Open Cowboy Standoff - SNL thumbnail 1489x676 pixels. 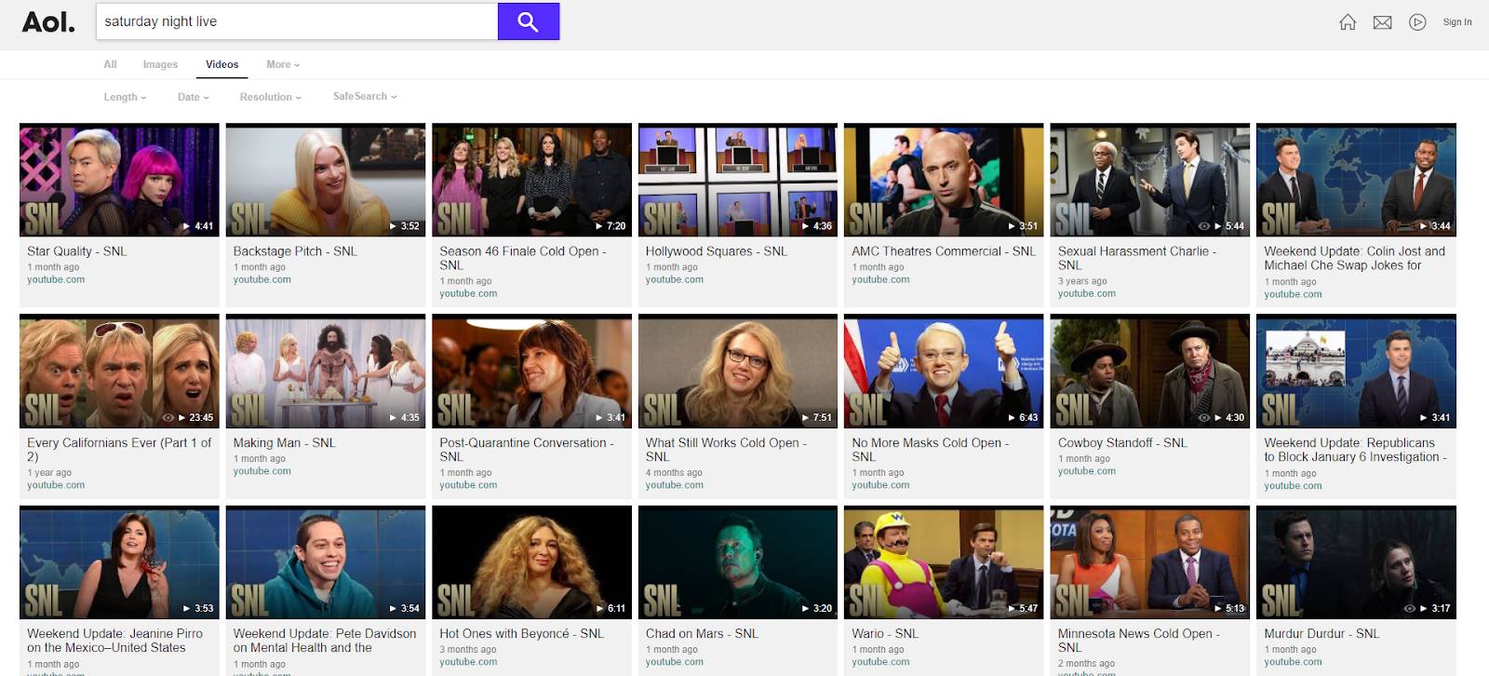(1150, 372)
